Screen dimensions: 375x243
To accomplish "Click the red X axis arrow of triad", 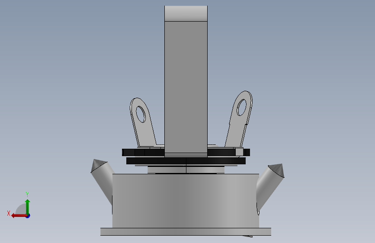I will [19, 216].
